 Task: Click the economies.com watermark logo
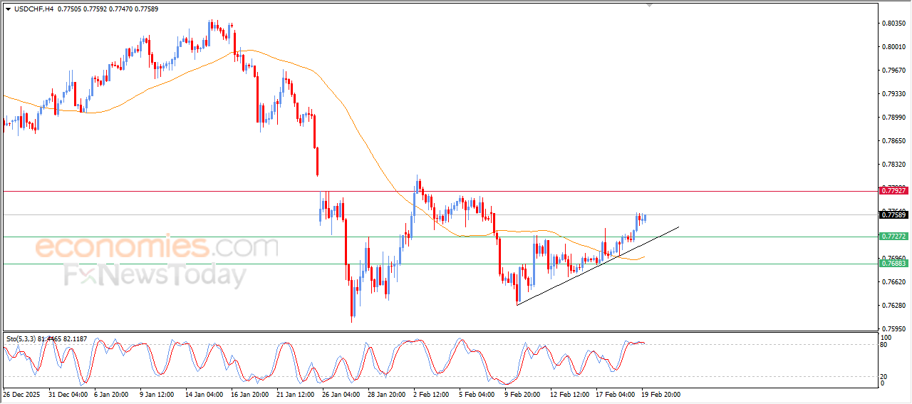(x=156, y=247)
